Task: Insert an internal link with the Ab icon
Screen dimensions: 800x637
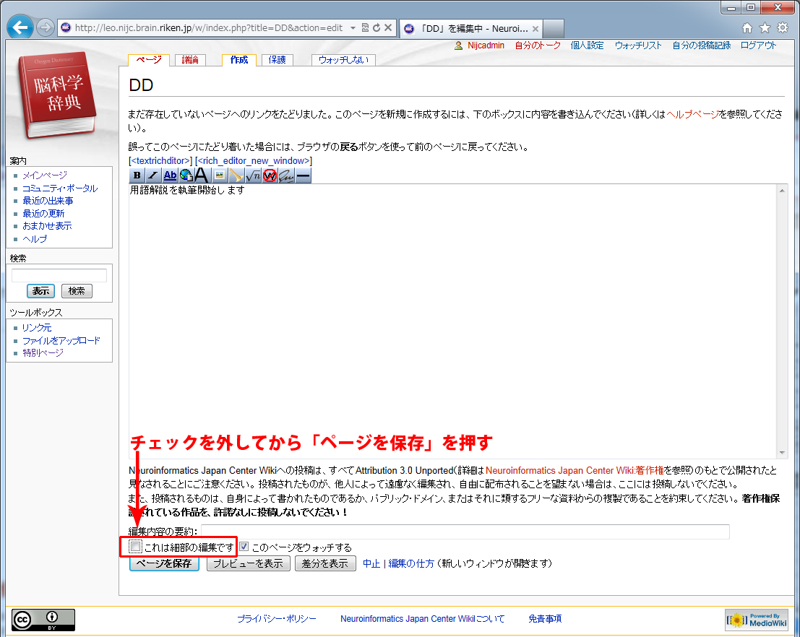Action: click(170, 175)
